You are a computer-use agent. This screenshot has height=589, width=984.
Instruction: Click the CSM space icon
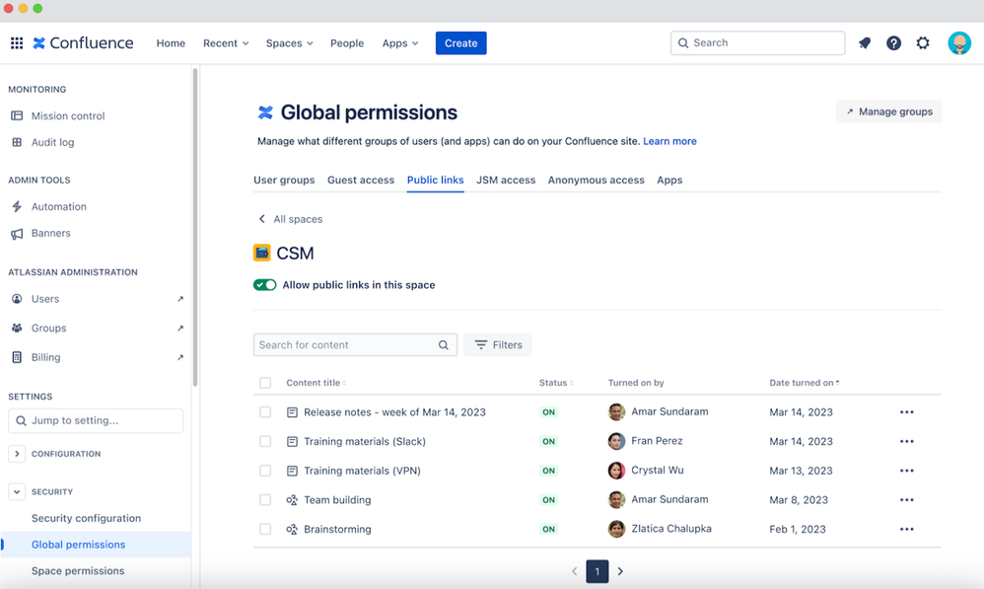261,253
